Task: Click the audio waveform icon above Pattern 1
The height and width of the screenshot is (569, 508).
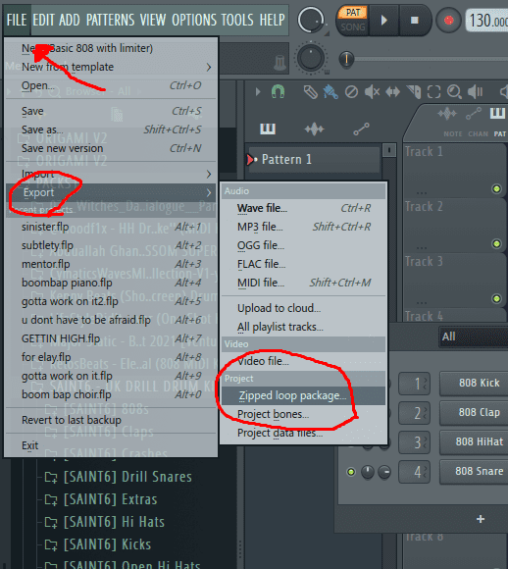Action: pyautogui.click(x=314, y=129)
